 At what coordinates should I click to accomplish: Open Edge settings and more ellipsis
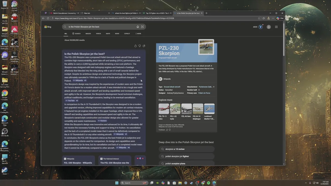click(x=273, y=18)
